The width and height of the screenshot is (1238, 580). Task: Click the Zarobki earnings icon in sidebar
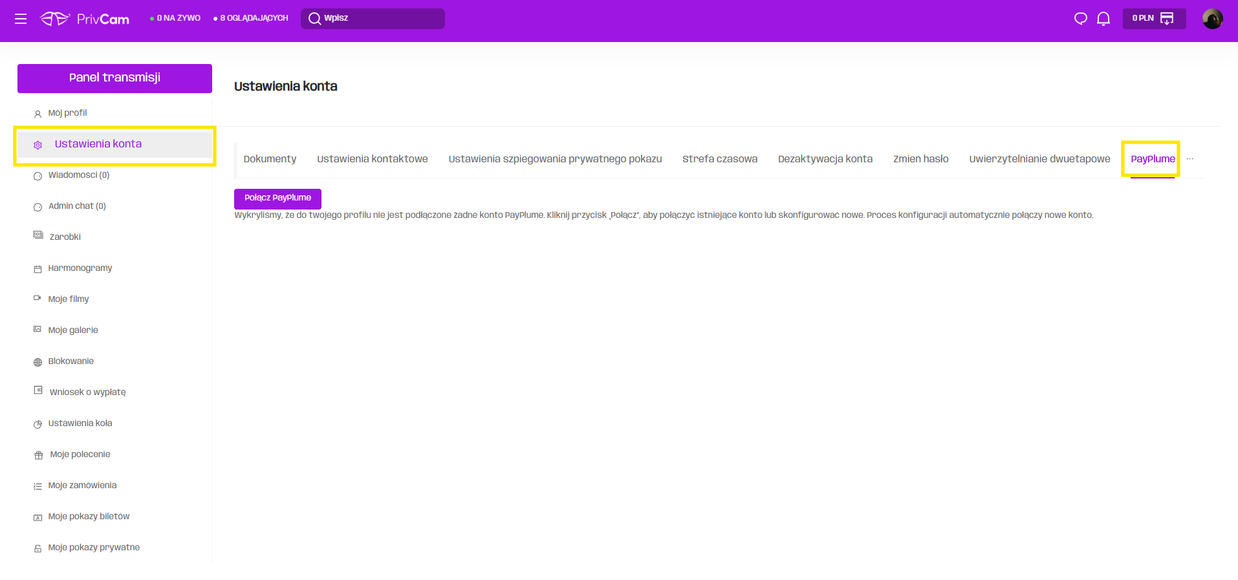click(38, 235)
